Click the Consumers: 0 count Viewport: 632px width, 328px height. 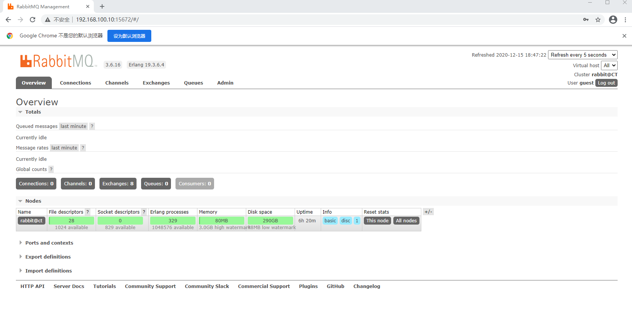(x=195, y=184)
